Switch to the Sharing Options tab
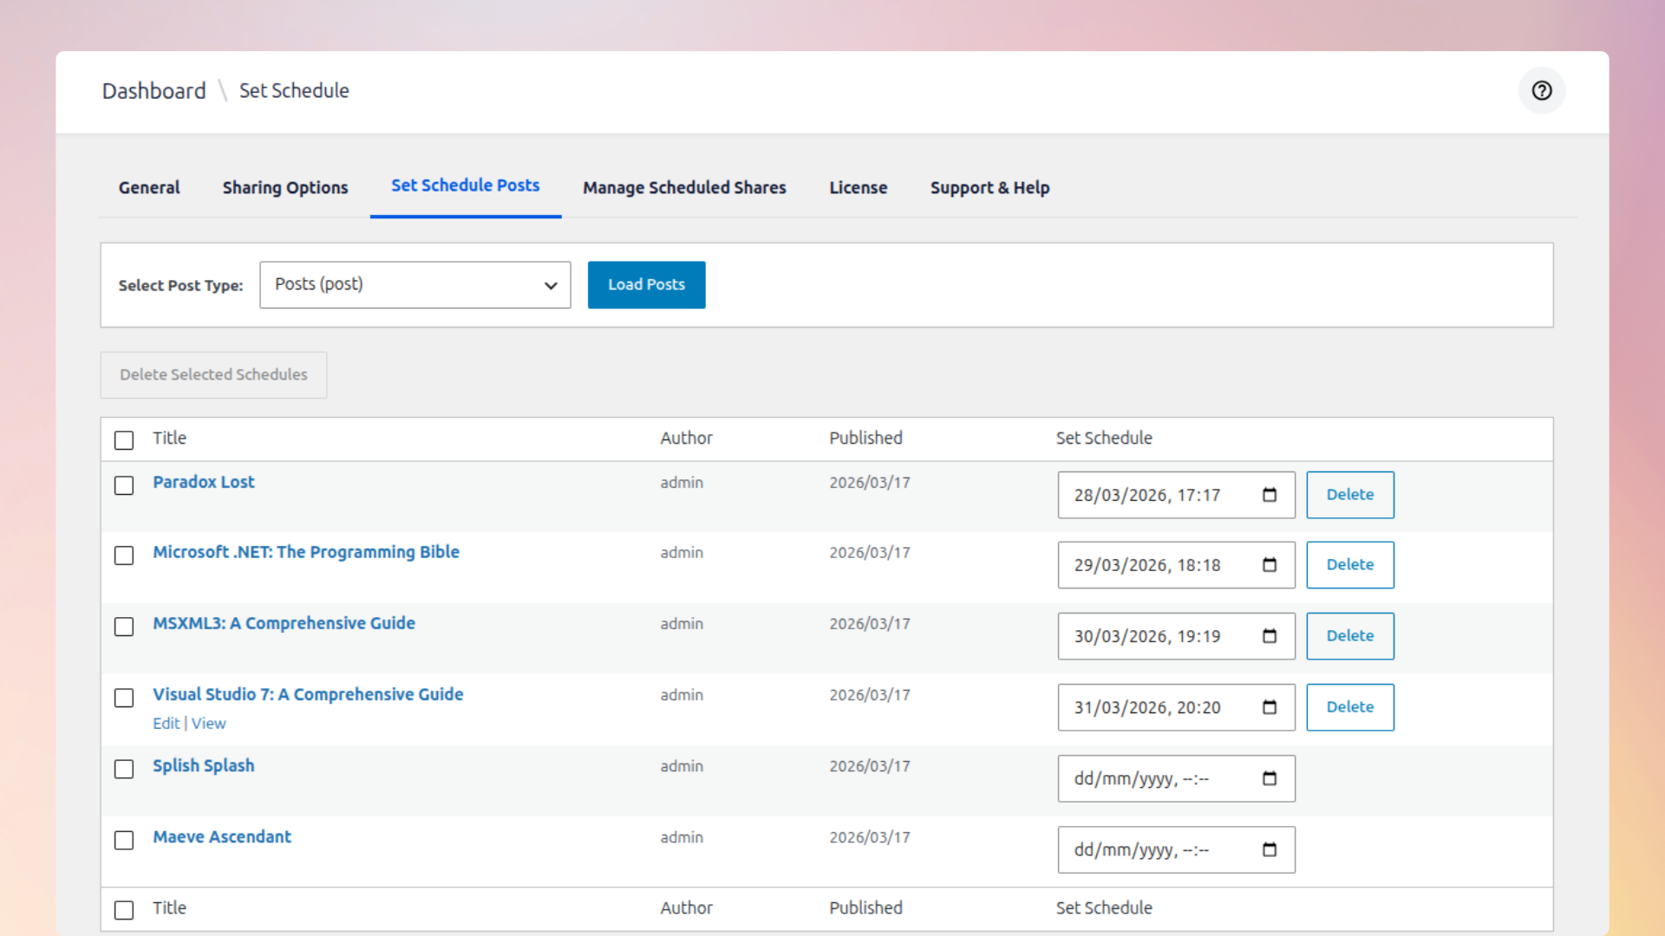Image resolution: width=1665 pixels, height=936 pixels. click(284, 187)
